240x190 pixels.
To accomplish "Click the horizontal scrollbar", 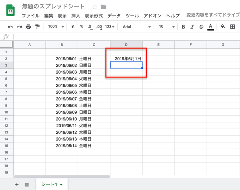I will click(x=62, y=177).
